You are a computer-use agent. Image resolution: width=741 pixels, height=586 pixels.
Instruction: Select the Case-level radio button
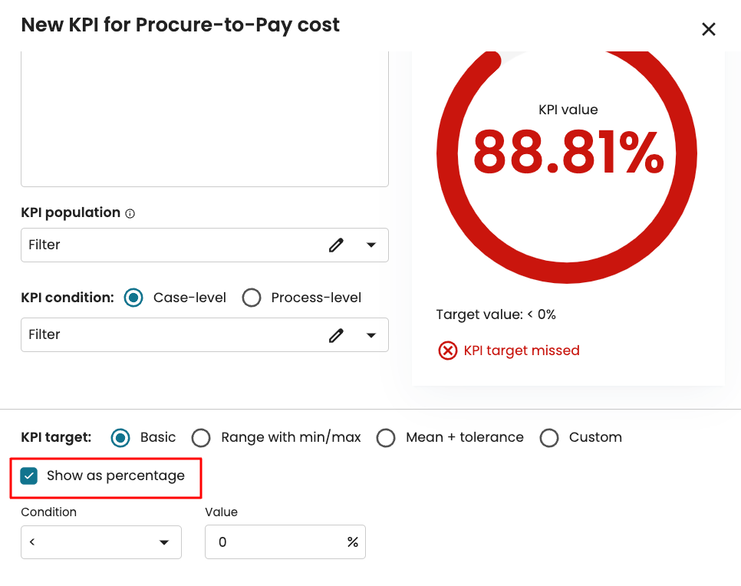coord(133,298)
